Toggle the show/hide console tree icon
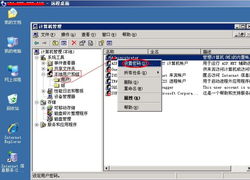This screenshot has width=250, height=180. pyautogui.click(x=64, y=43)
